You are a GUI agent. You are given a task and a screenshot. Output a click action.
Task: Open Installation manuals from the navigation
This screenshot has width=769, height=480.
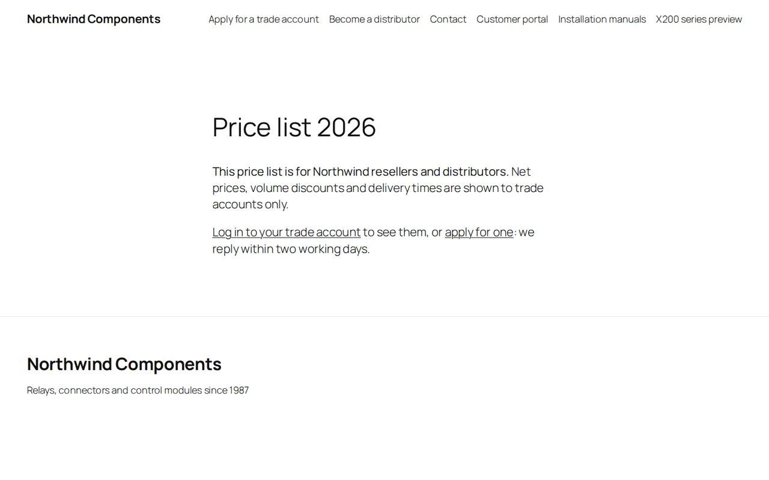[x=602, y=19]
